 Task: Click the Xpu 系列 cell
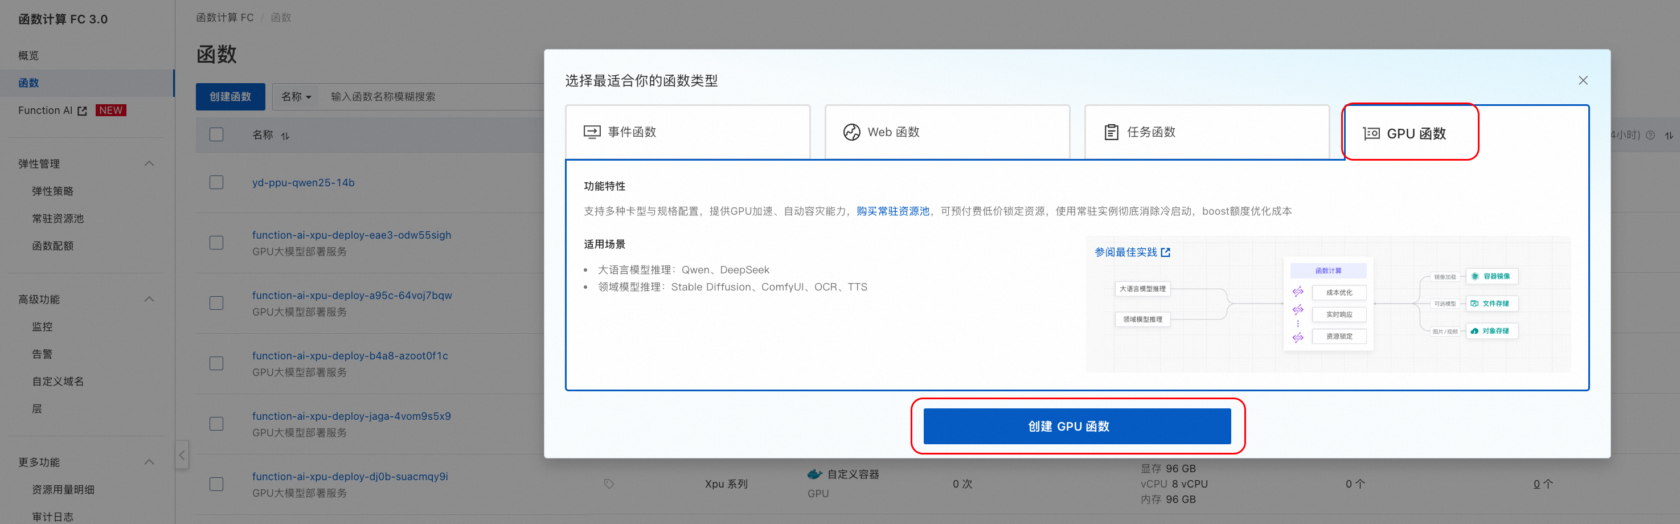(x=726, y=484)
